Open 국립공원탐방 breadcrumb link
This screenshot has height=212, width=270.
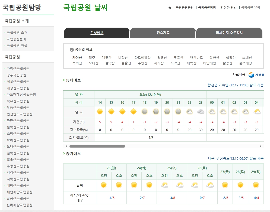click(207, 8)
